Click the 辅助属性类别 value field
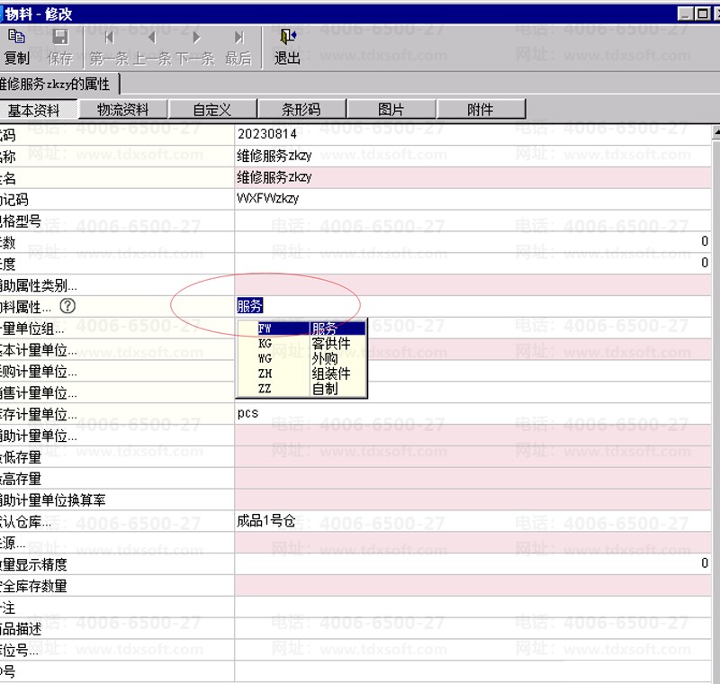This screenshot has width=720, height=684. (473, 285)
